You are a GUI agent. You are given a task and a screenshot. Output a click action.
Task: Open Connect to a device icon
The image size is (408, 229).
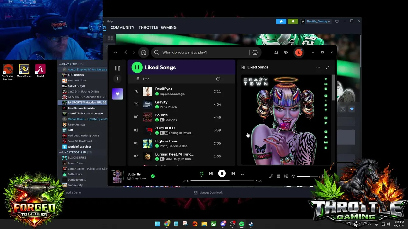286,176
